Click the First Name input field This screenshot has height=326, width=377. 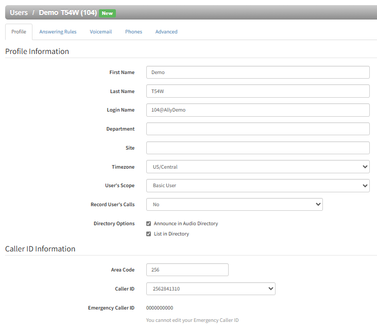click(258, 73)
